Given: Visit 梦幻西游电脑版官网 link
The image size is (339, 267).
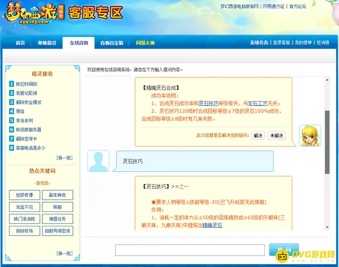Looking at the screenshot, I should point(239,6).
